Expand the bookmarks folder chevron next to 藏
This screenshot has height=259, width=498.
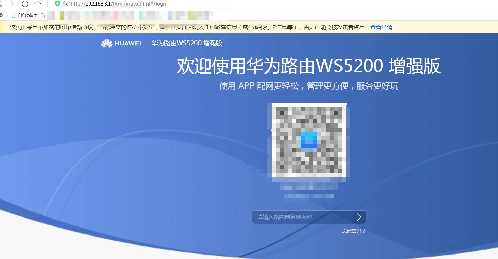pos(6,15)
